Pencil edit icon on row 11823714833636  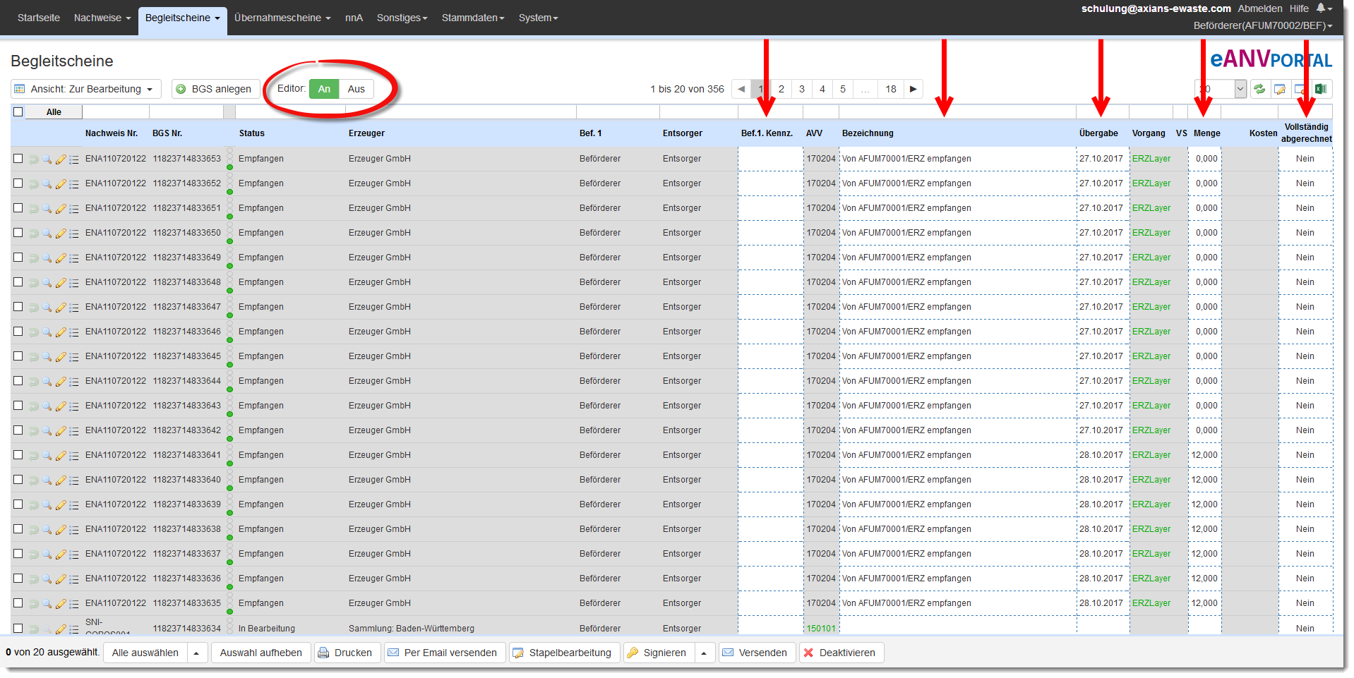click(x=61, y=579)
